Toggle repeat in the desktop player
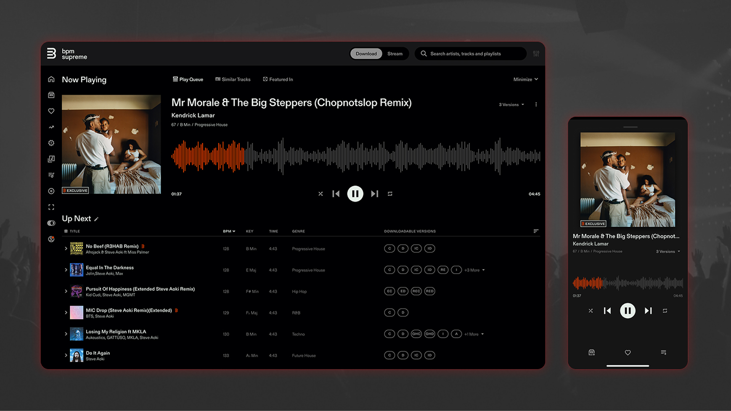 click(x=390, y=194)
